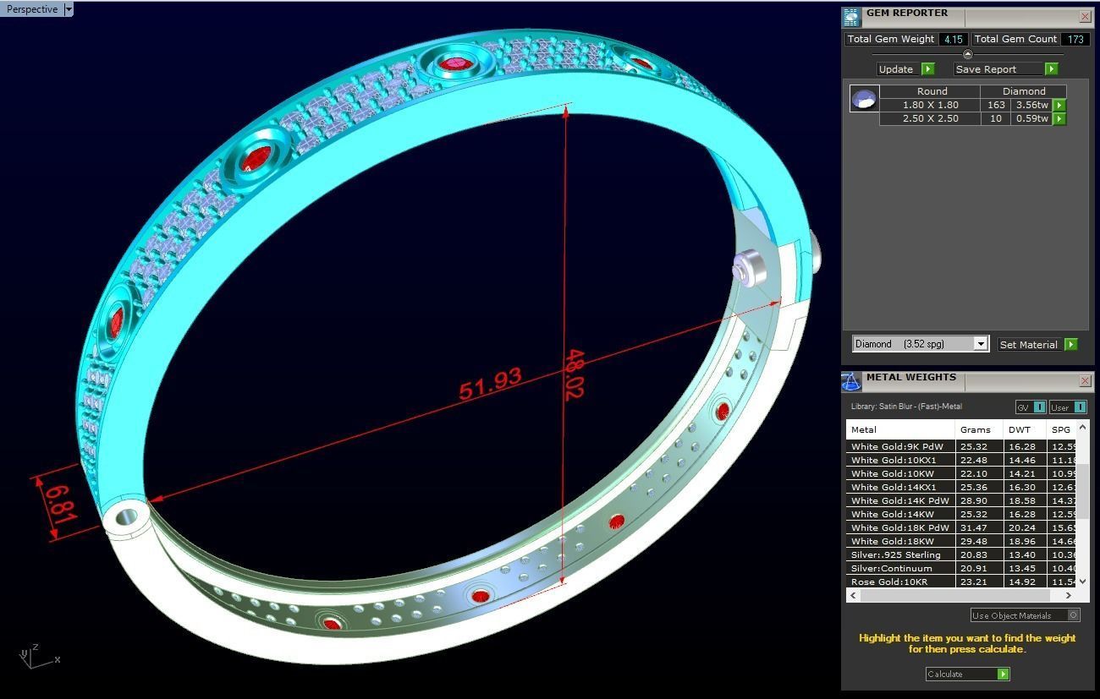1100x699 pixels.
Task: Click the Metal column header
Action: (901, 429)
